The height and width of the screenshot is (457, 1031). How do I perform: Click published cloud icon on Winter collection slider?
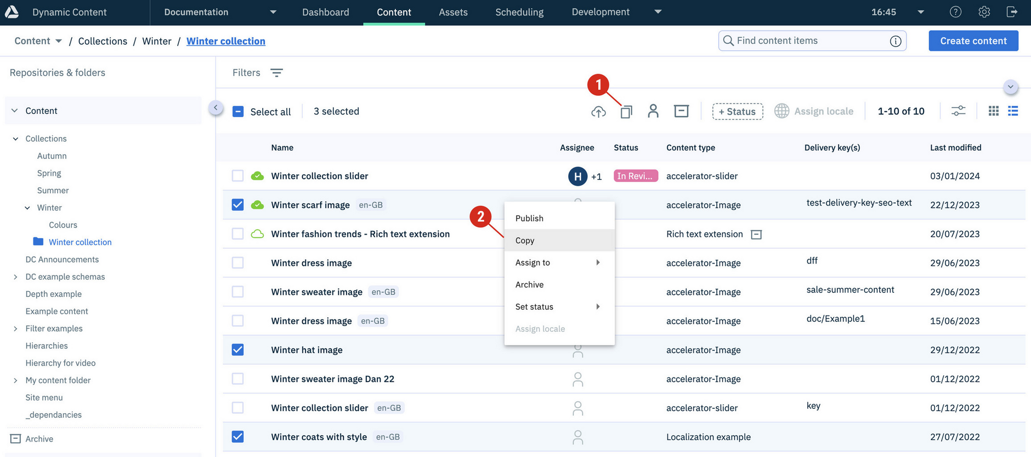tap(257, 176)
